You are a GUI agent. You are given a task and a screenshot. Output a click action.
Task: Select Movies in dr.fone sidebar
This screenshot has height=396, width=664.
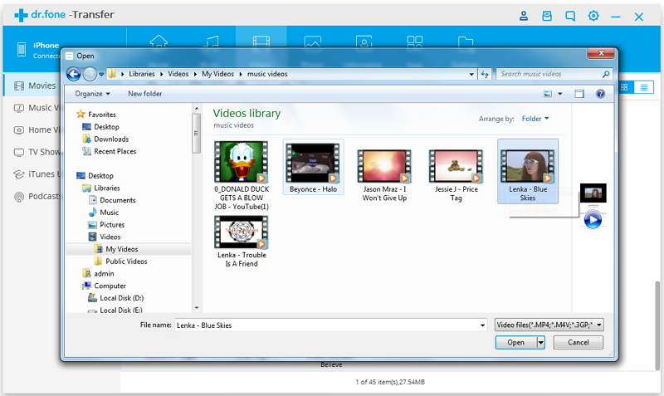(x=34, y=86)
